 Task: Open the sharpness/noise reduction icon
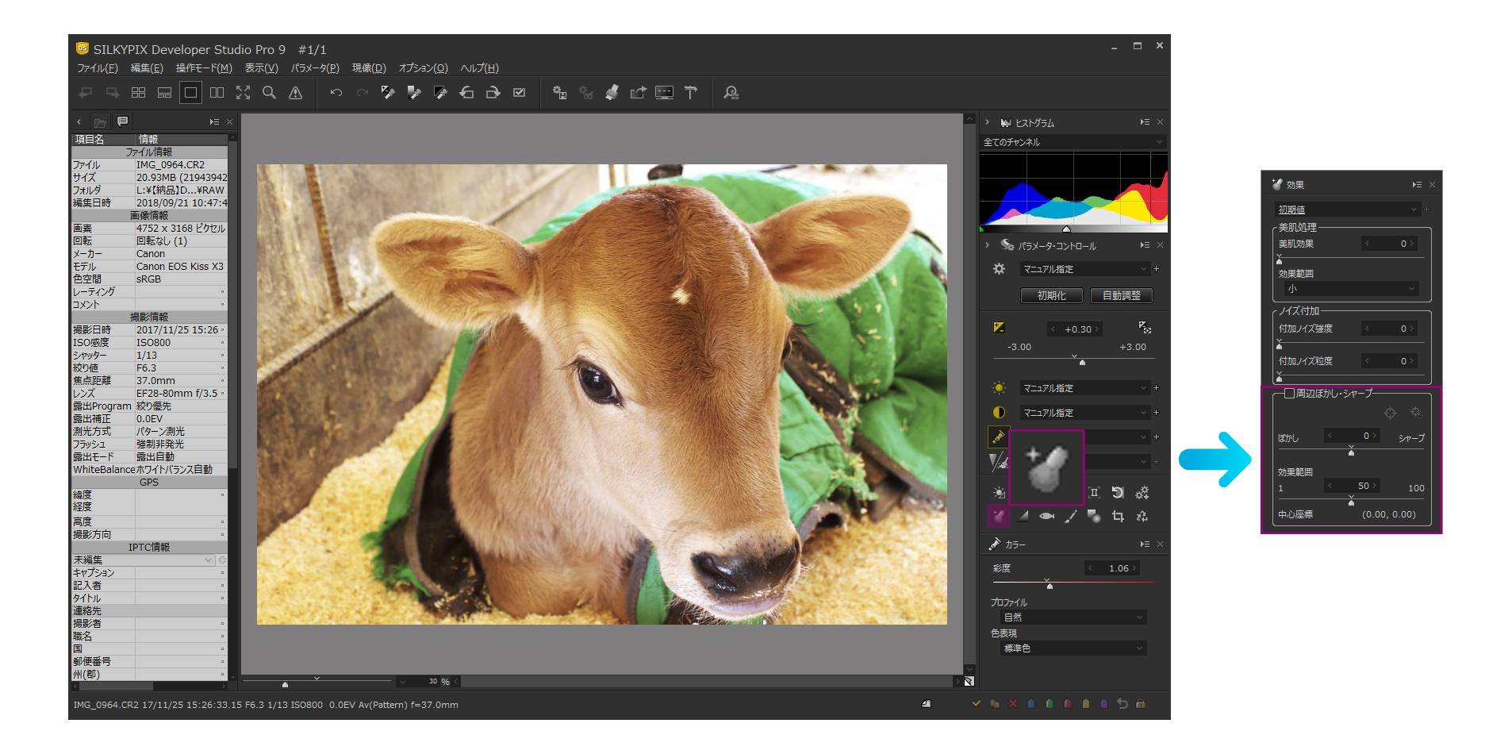pyautogui.click(x=998, y=461)
